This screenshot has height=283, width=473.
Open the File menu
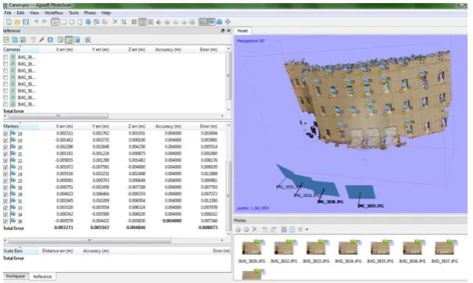pyautogui.click(x=8, y=13)
